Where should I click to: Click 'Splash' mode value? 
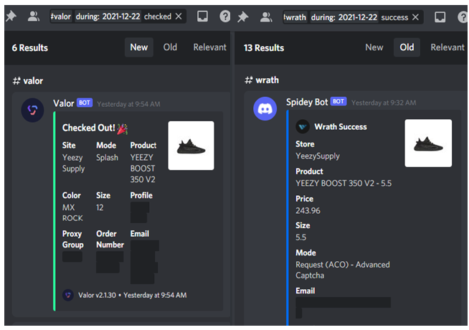[107, 158]
